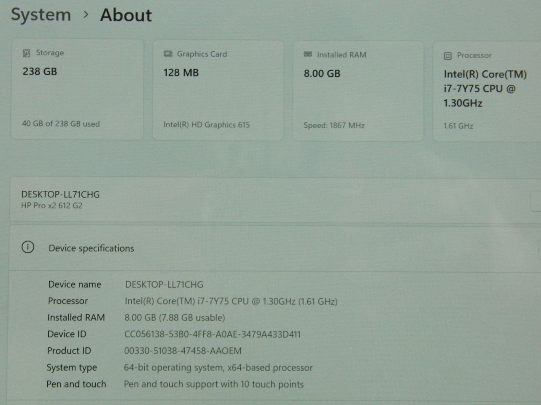Select Product ID value 00330-51038-47458-AAOEM
Screen dimensions: 541x405
click(183, 351)
